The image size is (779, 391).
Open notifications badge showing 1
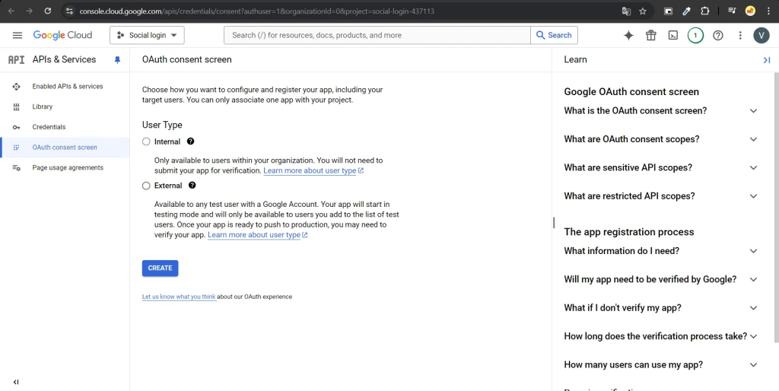[x=695, y=36]
